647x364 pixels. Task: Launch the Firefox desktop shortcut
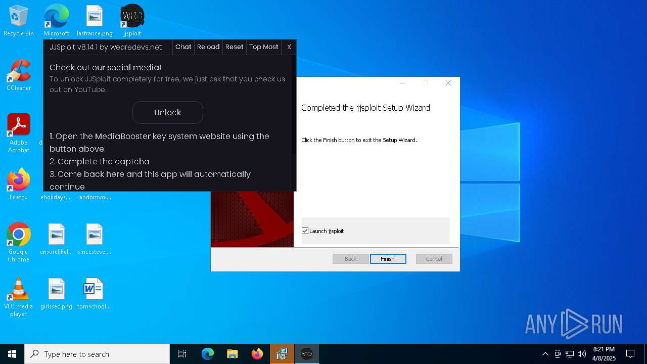tap(19, 184)
